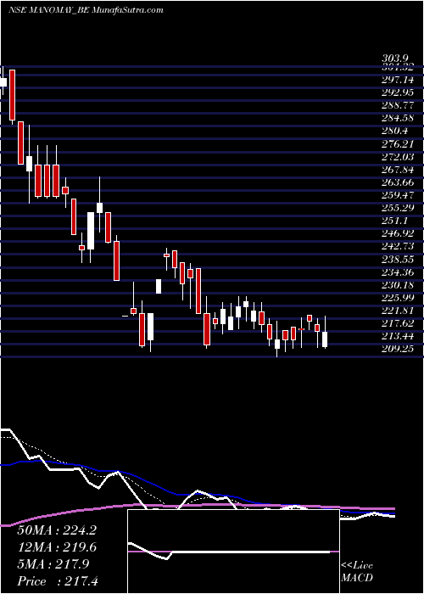424x594 pixels.
Task: Click the final white candlestick on the chart
Action: 325,339
